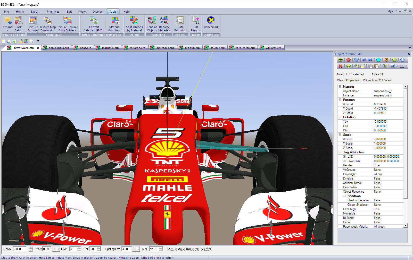413x260 pixels.
Task: Click the Yaw value field
Action: click(47, 249)
